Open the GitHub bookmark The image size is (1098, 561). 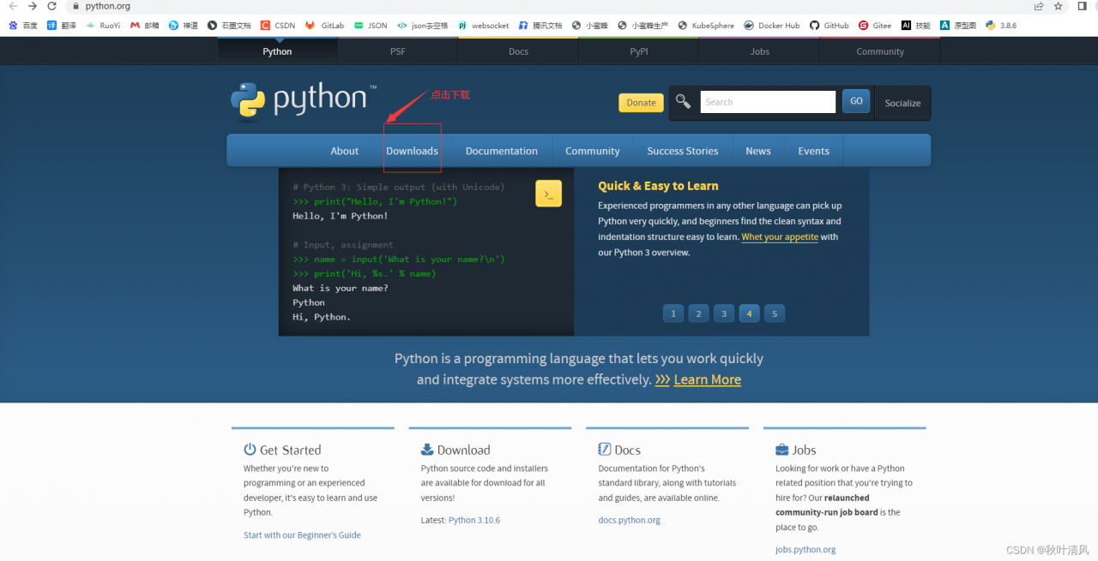click(830, 26)
